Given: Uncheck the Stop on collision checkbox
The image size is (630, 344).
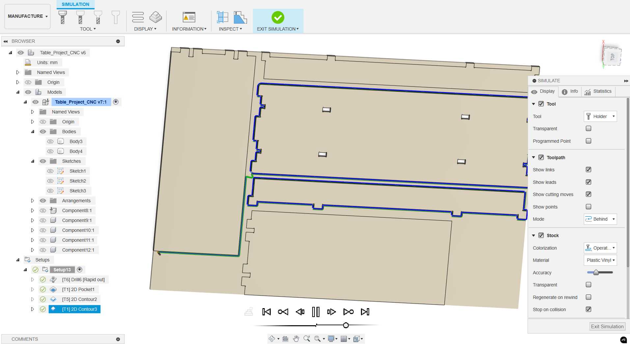Looking at the screenshot, I should [x=589, y=309].
